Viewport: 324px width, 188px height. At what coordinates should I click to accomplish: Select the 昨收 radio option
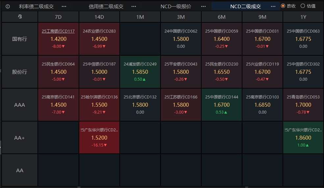click(x=288, y=6)
